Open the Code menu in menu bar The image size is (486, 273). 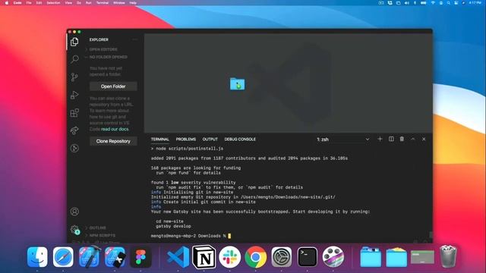[17, 3]
